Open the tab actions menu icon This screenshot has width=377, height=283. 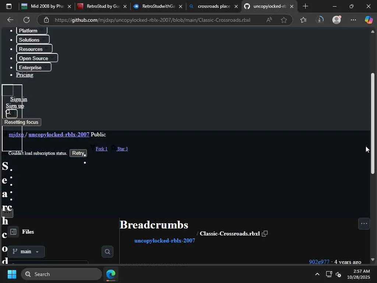coord(9,6)
